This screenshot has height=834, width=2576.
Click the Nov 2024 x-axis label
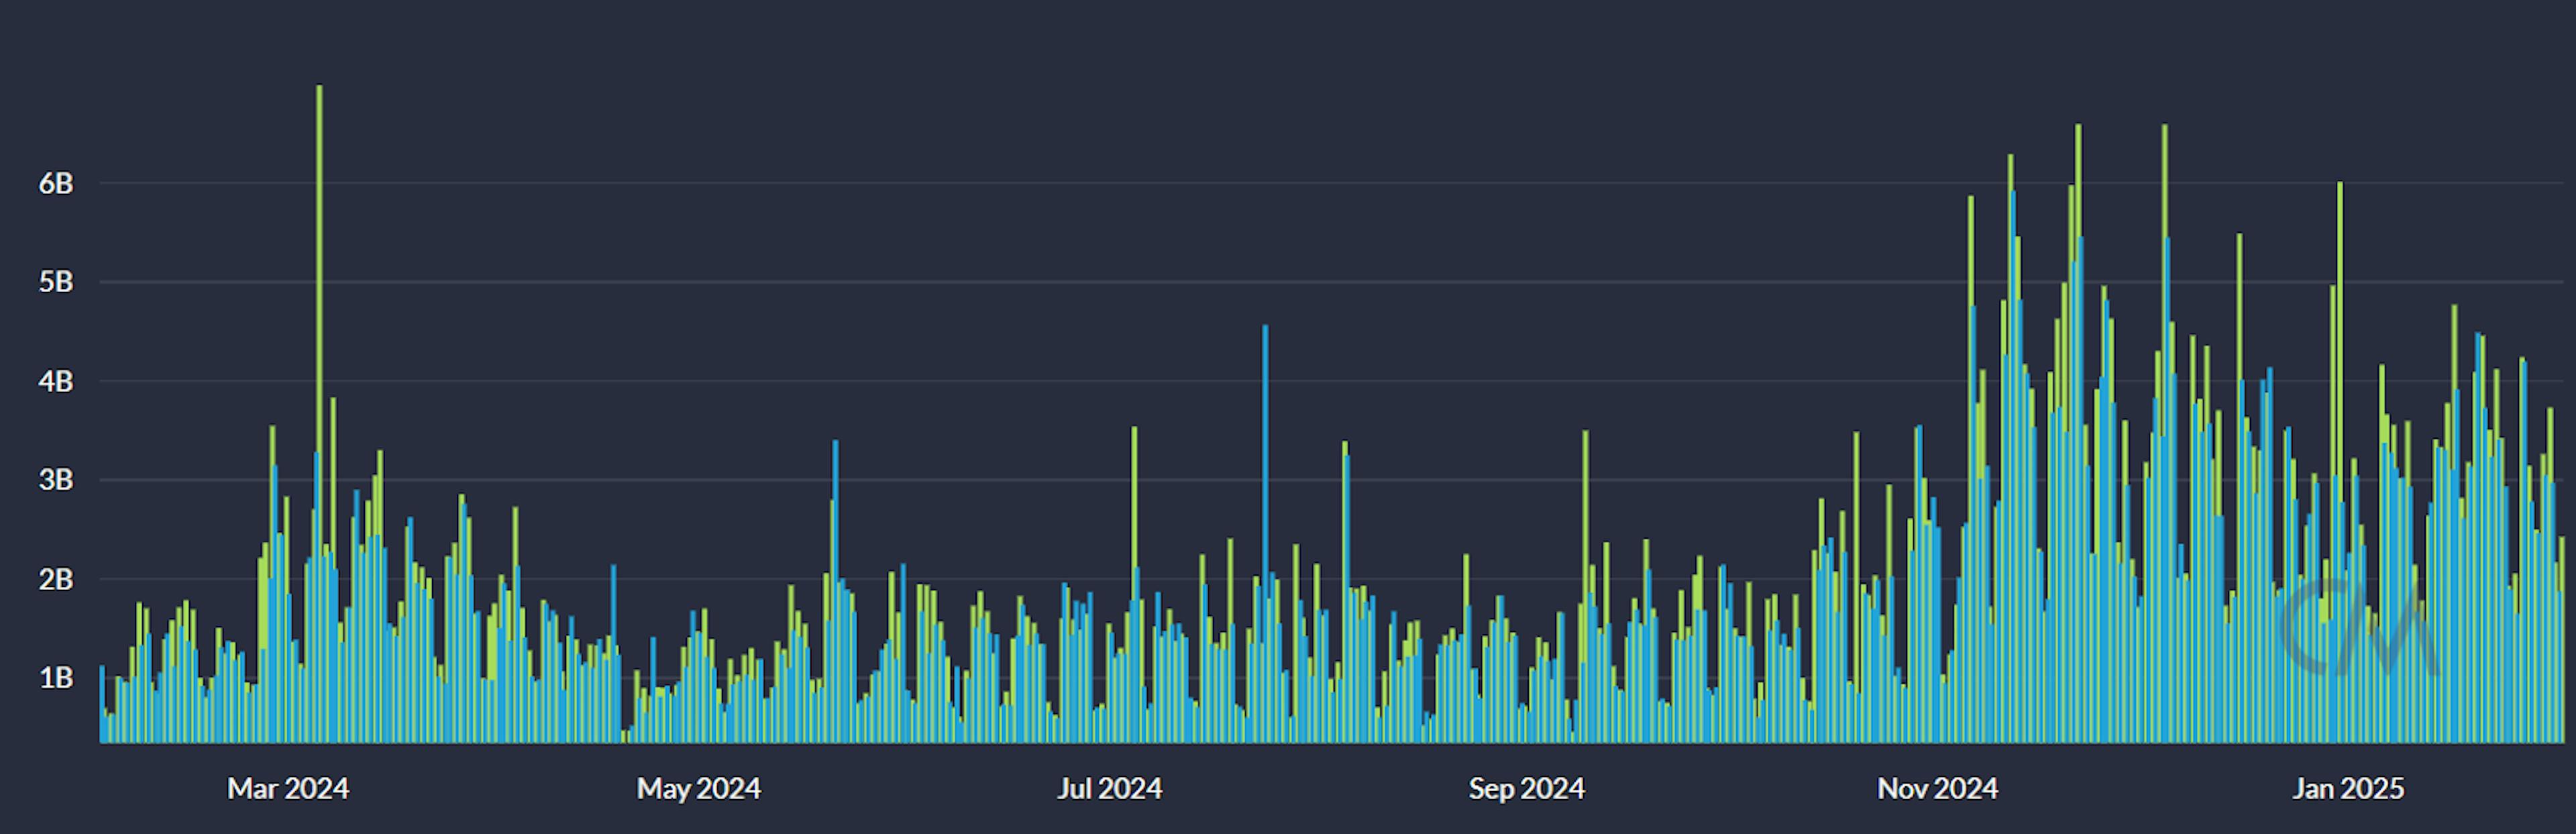[1938, 789]
